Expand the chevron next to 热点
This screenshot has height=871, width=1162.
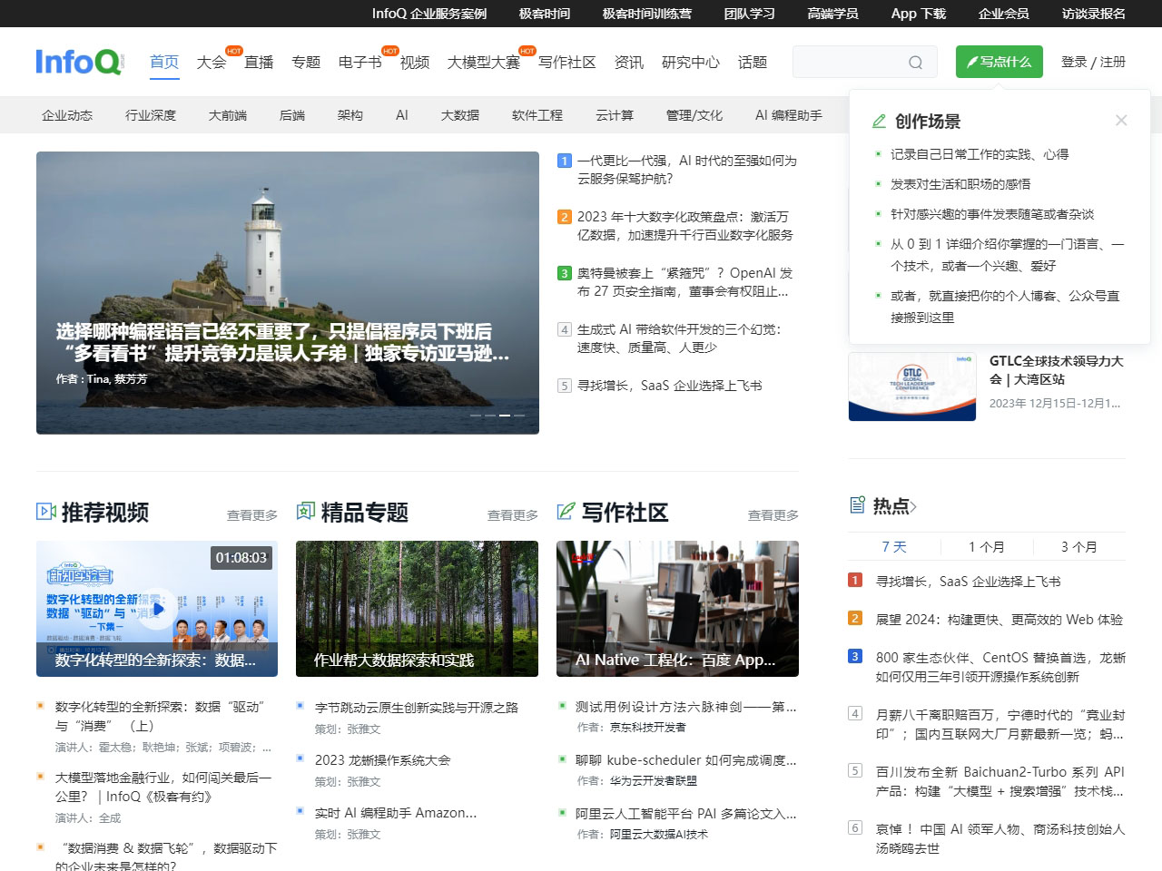[x=915, y=505]
